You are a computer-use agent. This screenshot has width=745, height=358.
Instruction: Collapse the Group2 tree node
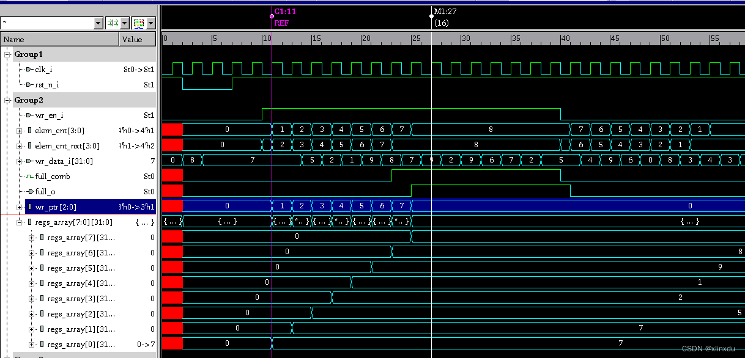pos(7,100)
